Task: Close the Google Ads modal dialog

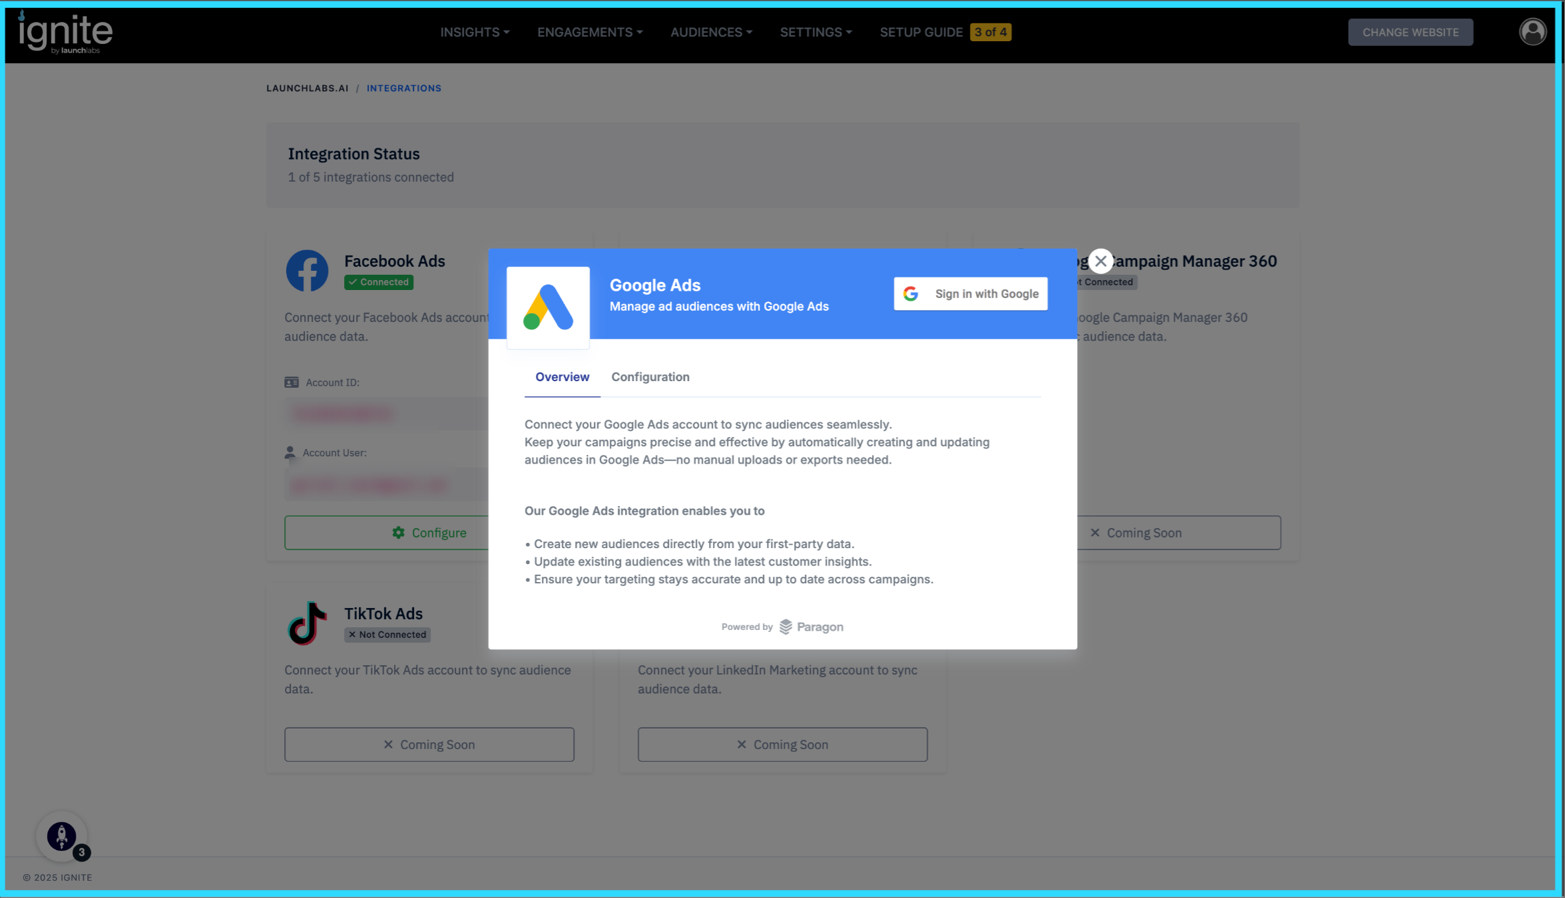Action: [x=1100, y=261]
